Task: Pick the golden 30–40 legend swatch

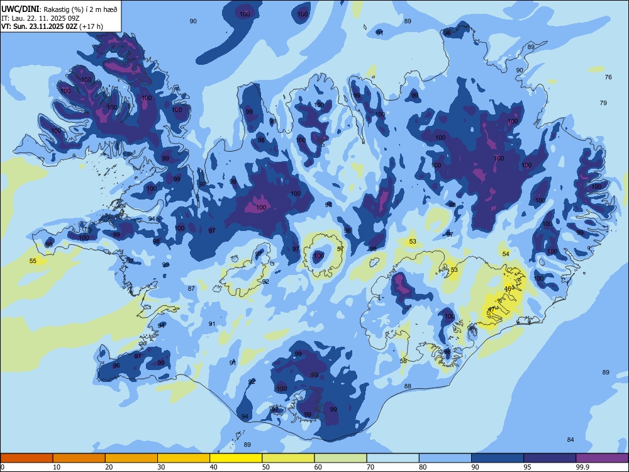Action: coord(184,458)
